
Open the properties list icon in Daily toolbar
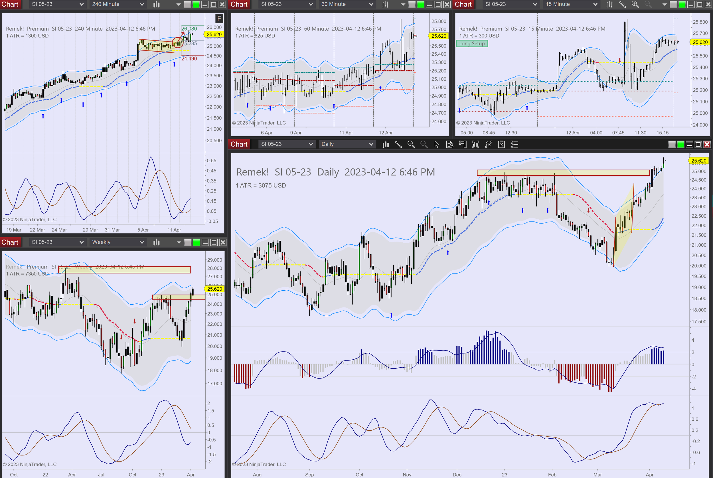click(514, 144)
